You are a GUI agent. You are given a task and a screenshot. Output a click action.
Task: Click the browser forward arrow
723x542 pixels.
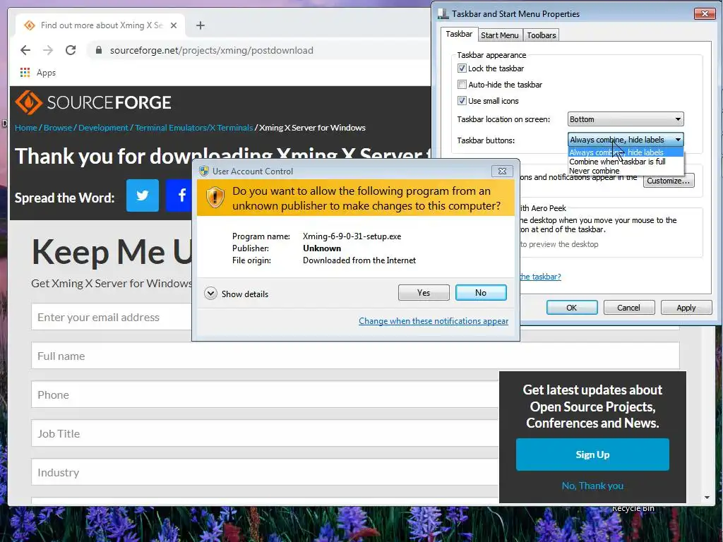click(x=48, y=50)
